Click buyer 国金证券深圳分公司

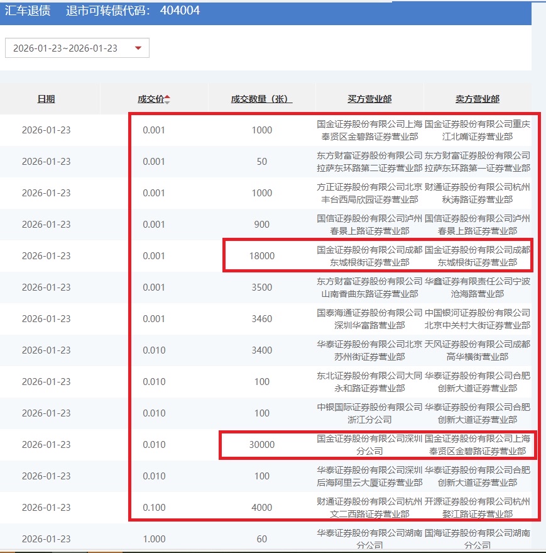(x=369, y=444)
